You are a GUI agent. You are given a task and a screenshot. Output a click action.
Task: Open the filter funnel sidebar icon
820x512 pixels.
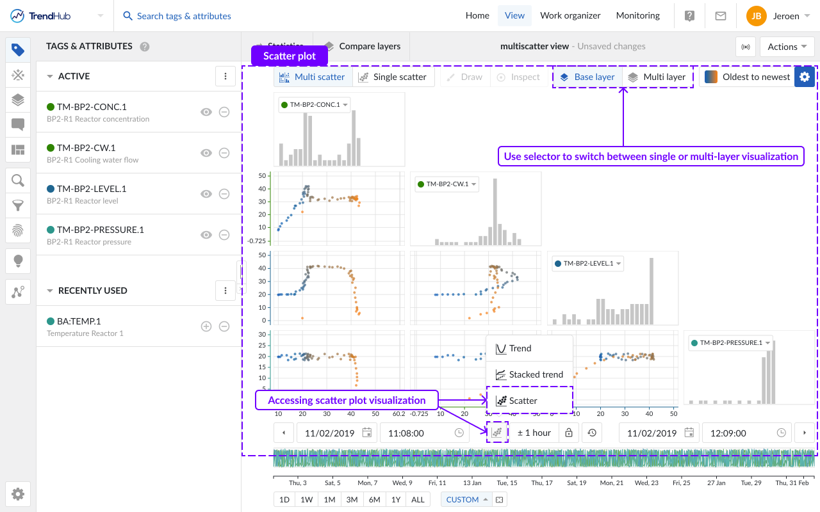click(x=18, y=205)
